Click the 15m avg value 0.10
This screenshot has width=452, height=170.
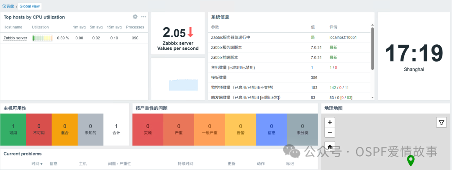tap(114, 38)
